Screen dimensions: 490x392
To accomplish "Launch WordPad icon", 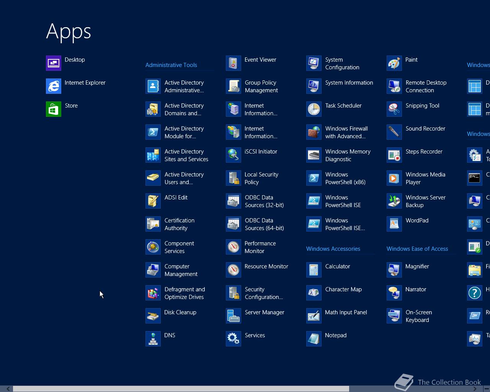I will (x=394, y=224).
